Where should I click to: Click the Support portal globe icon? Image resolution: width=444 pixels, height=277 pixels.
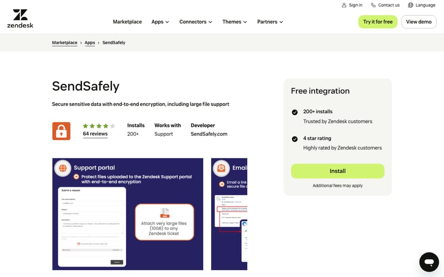pyautogui.click(x=63, y=168)
